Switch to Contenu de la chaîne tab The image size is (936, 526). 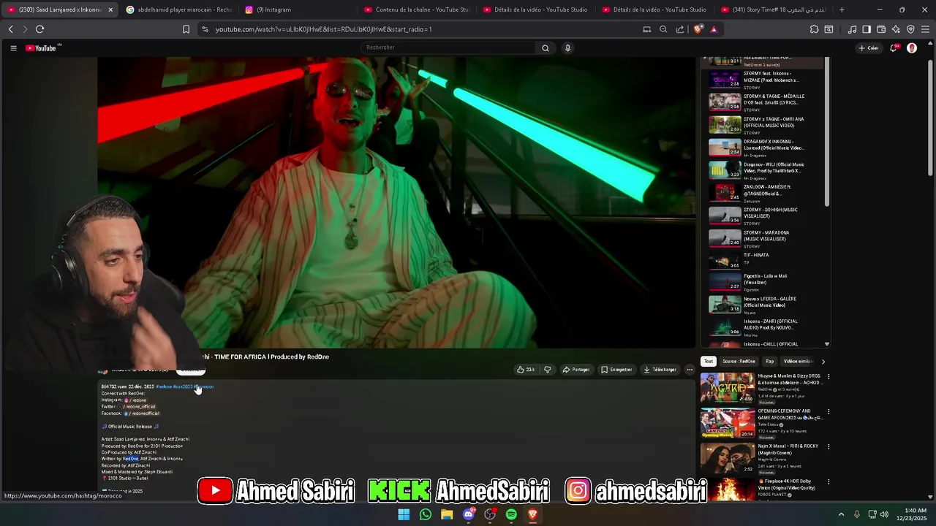(416, 9)
